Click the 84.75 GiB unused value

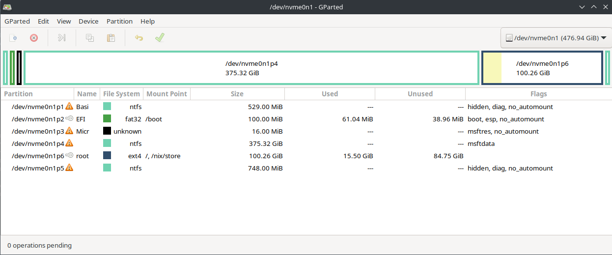pyautogui.click(x=447, y=156)
